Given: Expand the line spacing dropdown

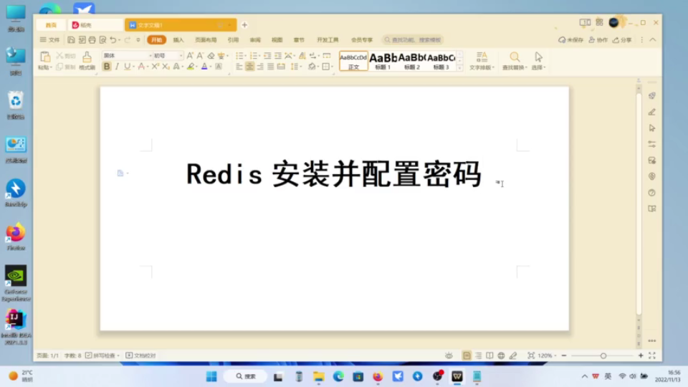Looking at the screenshot, I should [300, 67].
